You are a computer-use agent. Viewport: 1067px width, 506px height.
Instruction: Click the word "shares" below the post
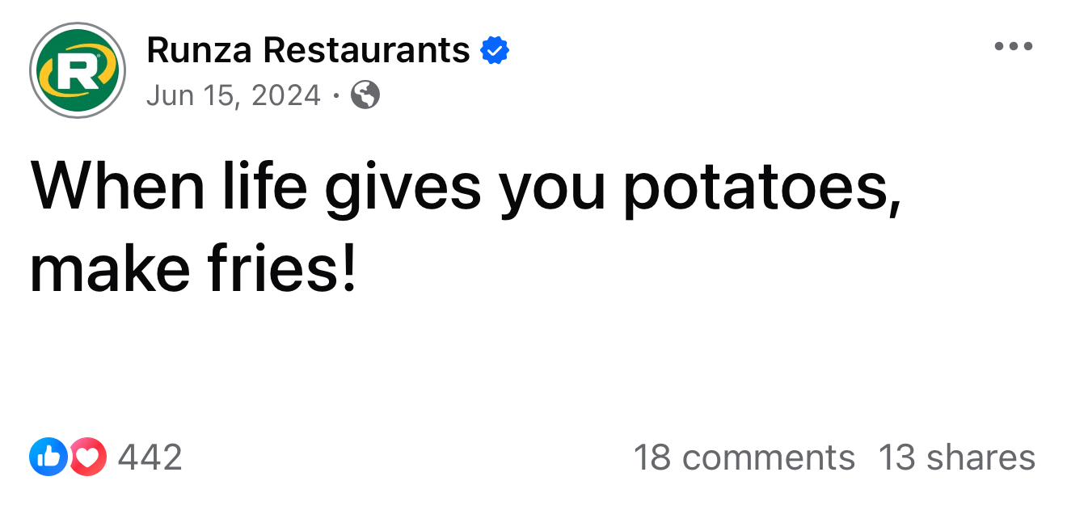click(981, 458)
